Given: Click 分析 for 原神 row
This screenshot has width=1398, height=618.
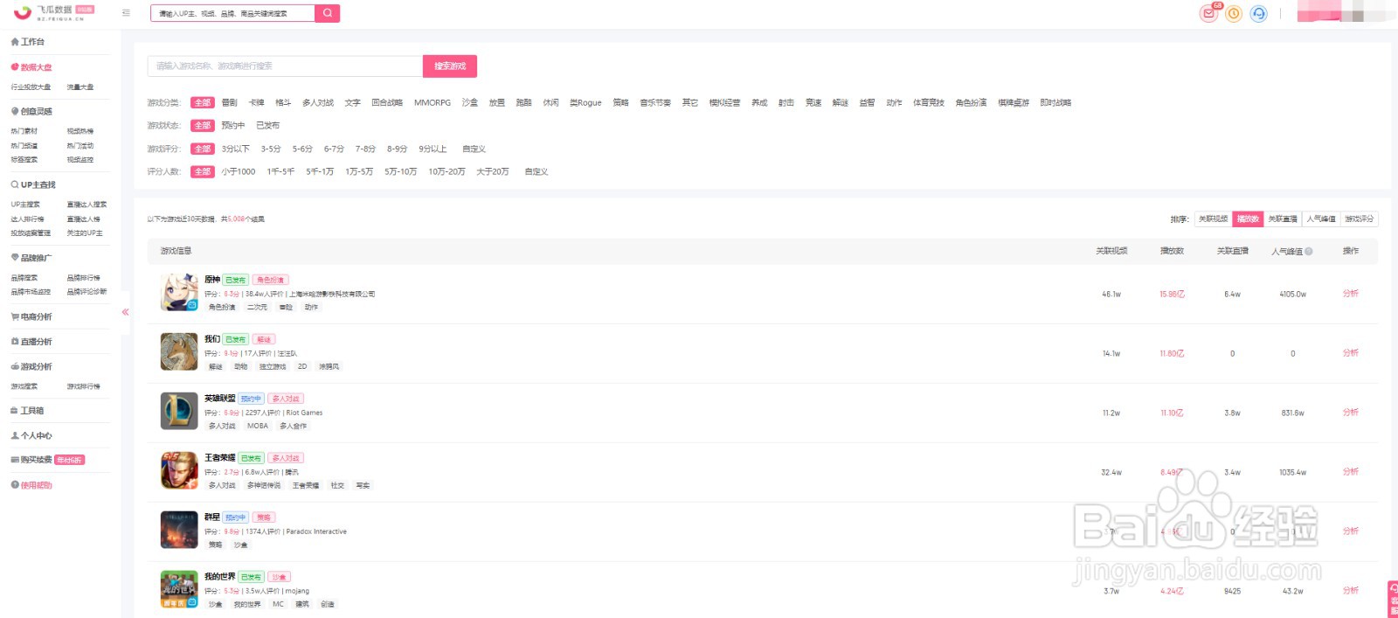Looking at the screenshot, I should 1351,294.
